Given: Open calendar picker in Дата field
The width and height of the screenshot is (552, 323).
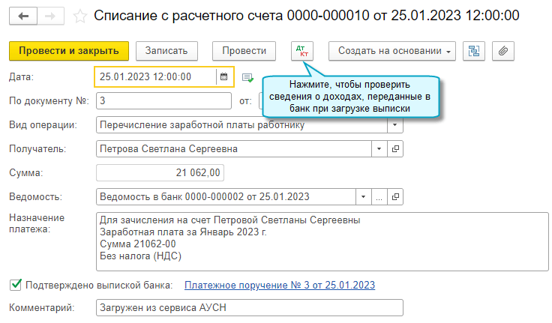Looking at the screenshot, I should coord(224,76).
